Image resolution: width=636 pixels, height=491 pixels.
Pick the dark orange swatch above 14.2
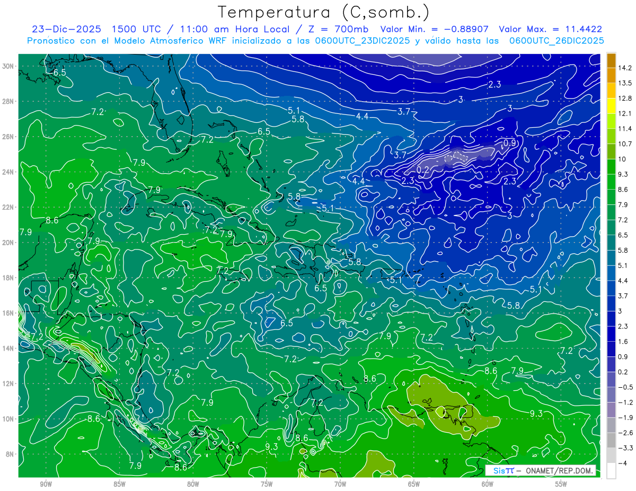click(611, 60)
